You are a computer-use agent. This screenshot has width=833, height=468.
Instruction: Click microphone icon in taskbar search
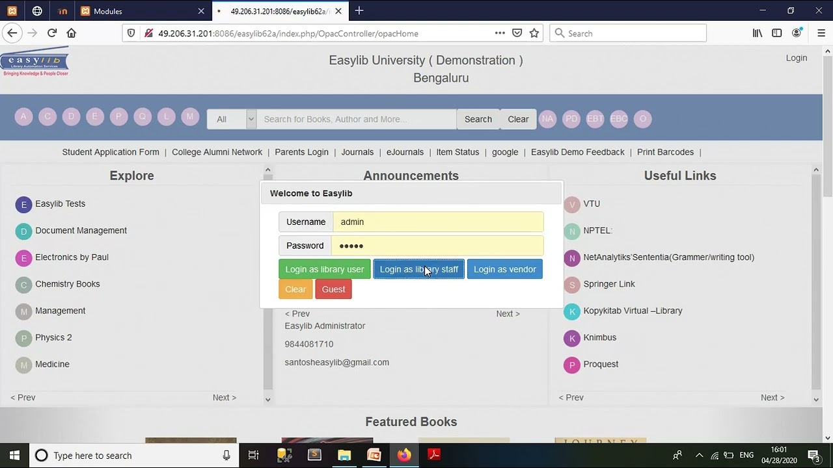click(x=226, y=456)
